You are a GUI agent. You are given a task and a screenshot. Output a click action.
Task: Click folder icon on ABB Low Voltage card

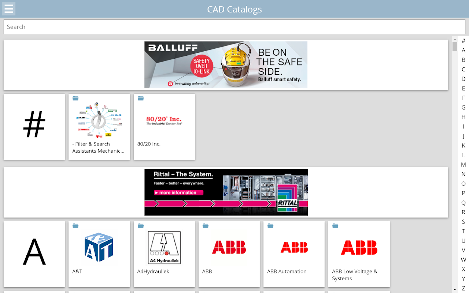[335, 226]
